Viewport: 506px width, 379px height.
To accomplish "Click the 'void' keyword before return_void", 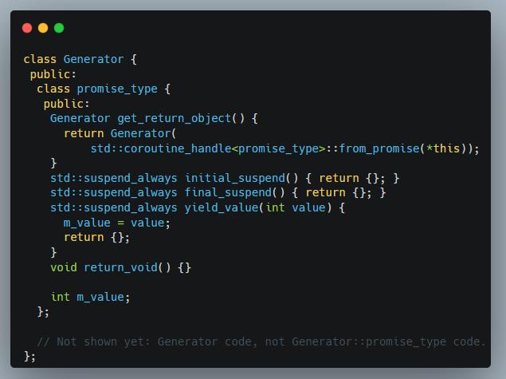I will tap(64, 267).
